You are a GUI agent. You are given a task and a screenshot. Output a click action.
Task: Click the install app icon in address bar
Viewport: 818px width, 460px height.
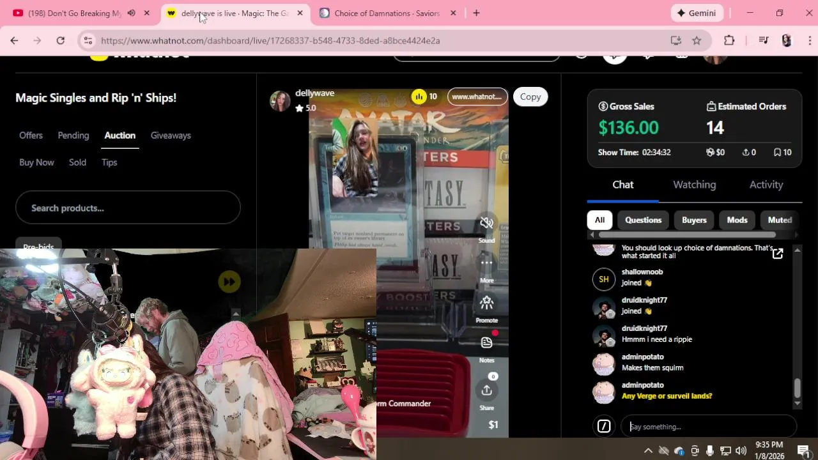(x=675, y=40)
